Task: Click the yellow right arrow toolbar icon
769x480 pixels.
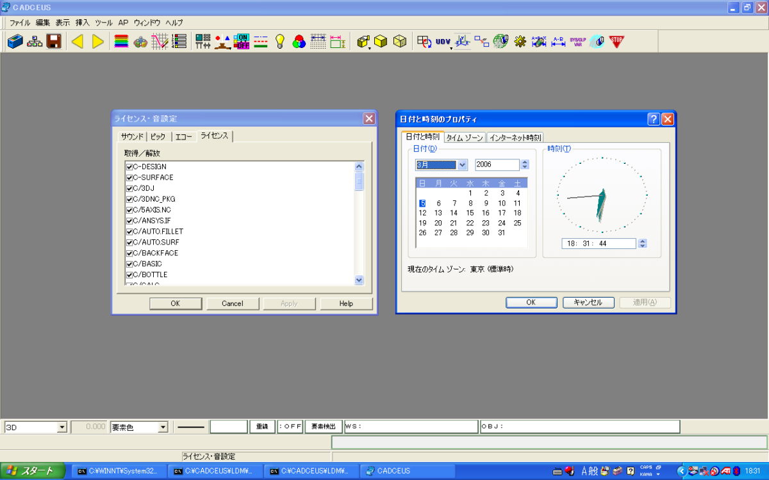Action: click(x=98, y=42)
